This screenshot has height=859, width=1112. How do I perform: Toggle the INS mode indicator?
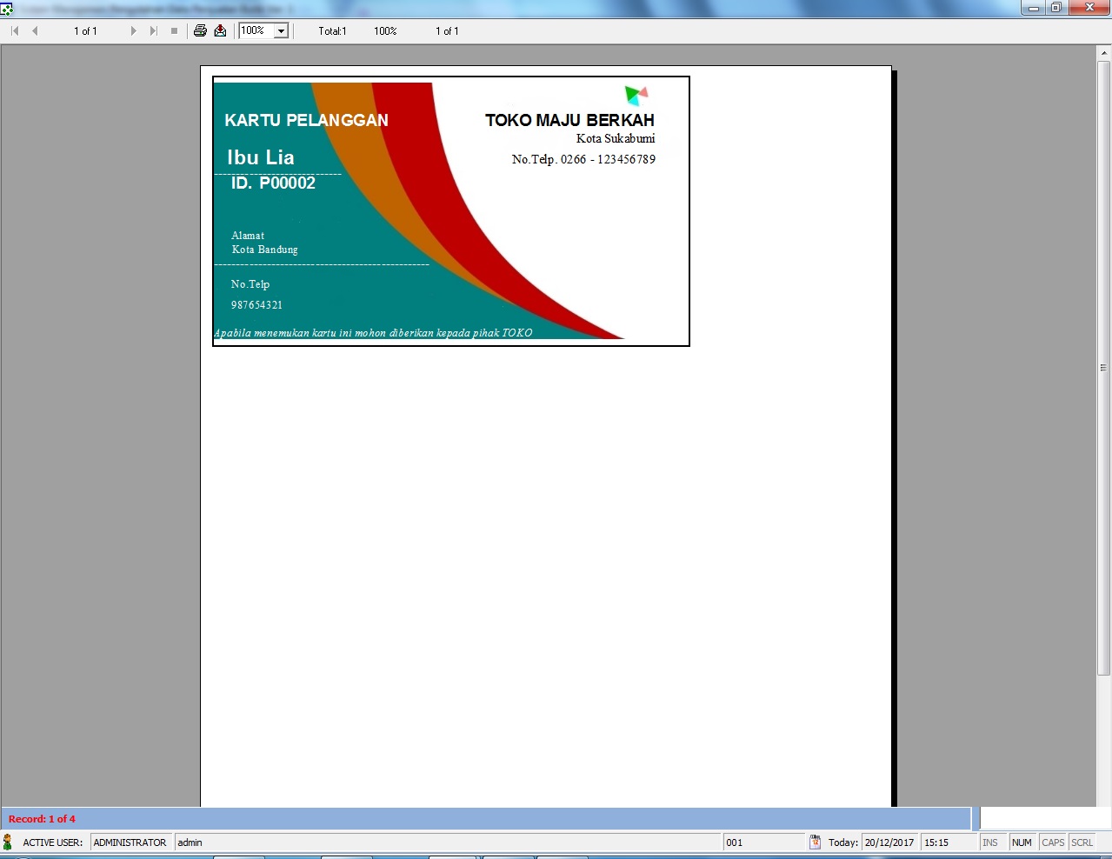(x=992, y=842)
